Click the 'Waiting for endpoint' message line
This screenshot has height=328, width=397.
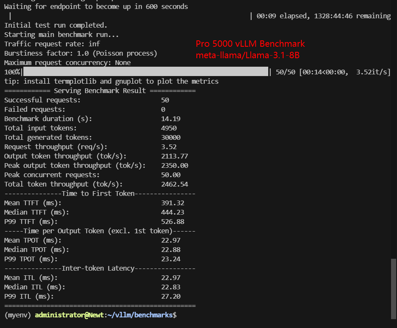(96, 6)
